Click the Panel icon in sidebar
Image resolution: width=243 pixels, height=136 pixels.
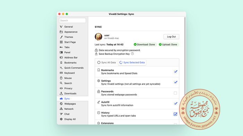(x=61, y=52)
